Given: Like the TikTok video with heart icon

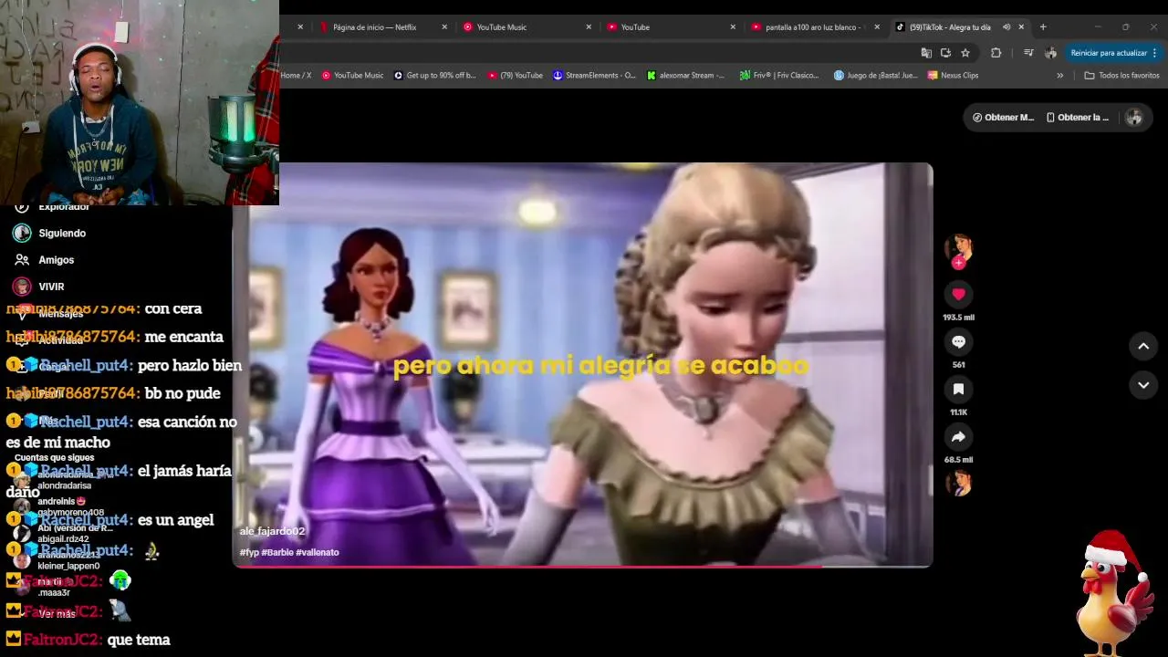Looking at the screenshot, I should click(x=958, y=294).
